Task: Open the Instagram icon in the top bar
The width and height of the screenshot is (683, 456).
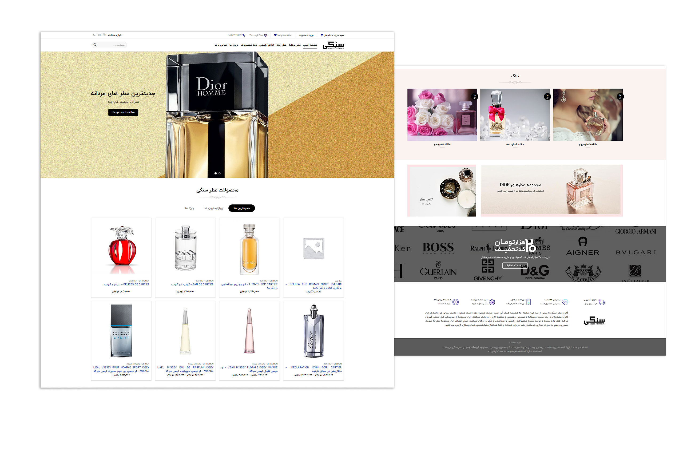Action: pos(104,35)
